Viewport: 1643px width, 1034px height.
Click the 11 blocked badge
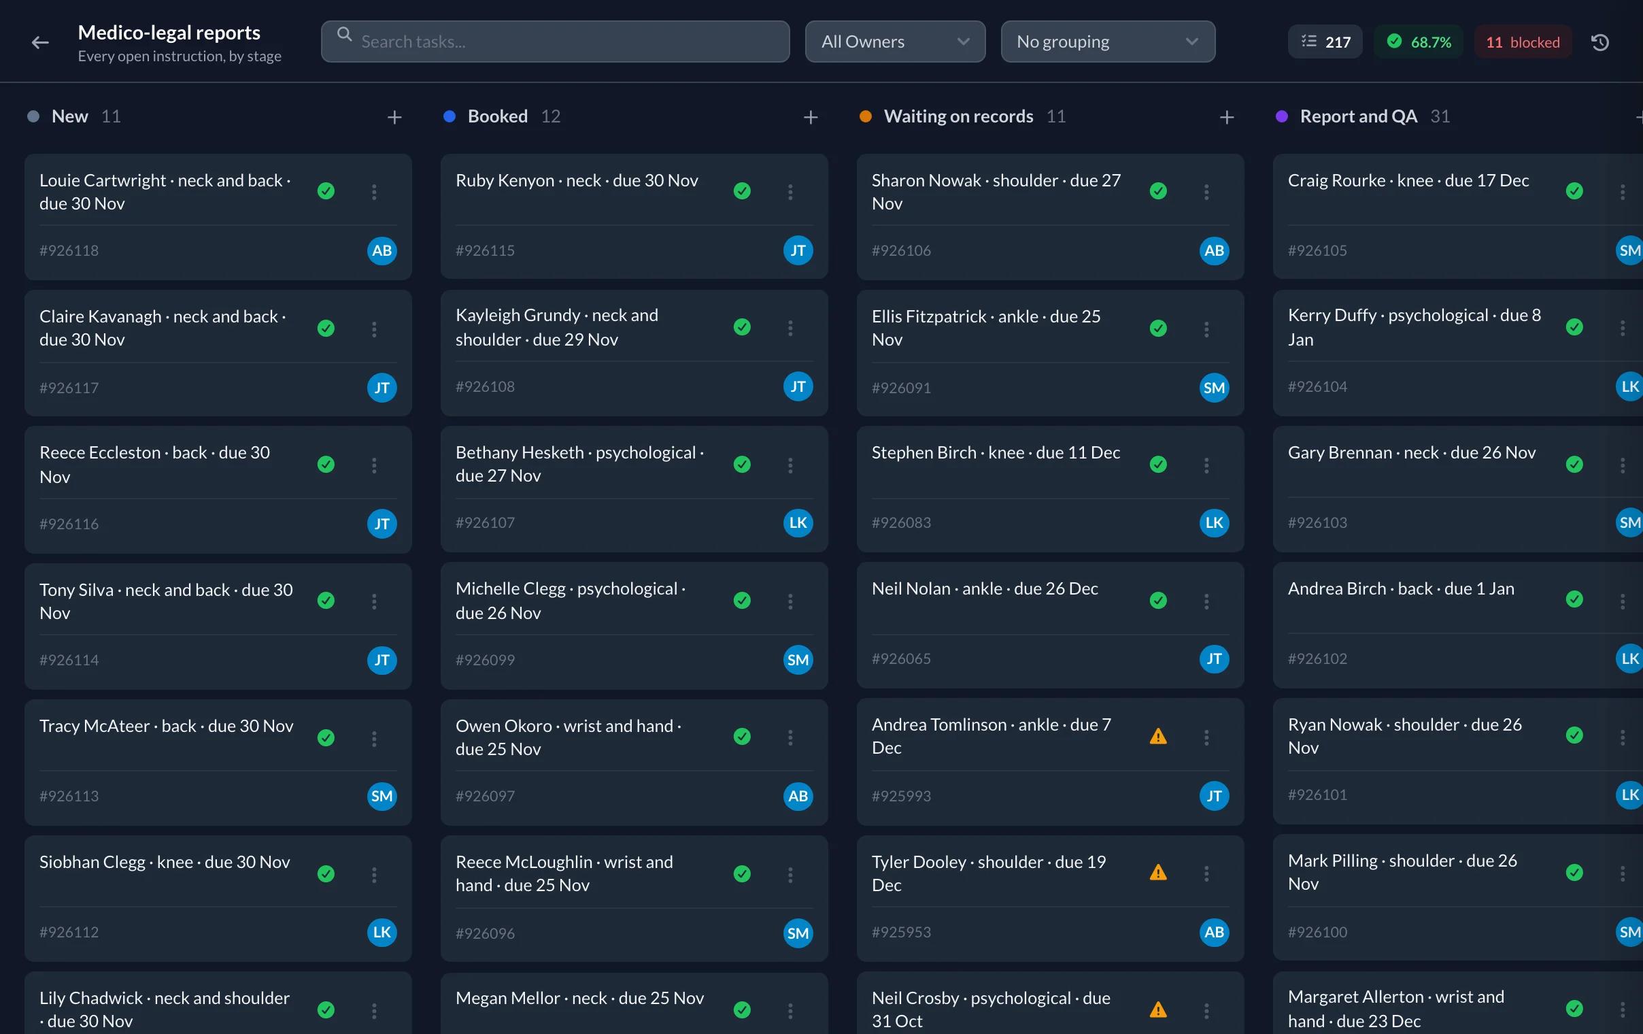click(1523, 42)
